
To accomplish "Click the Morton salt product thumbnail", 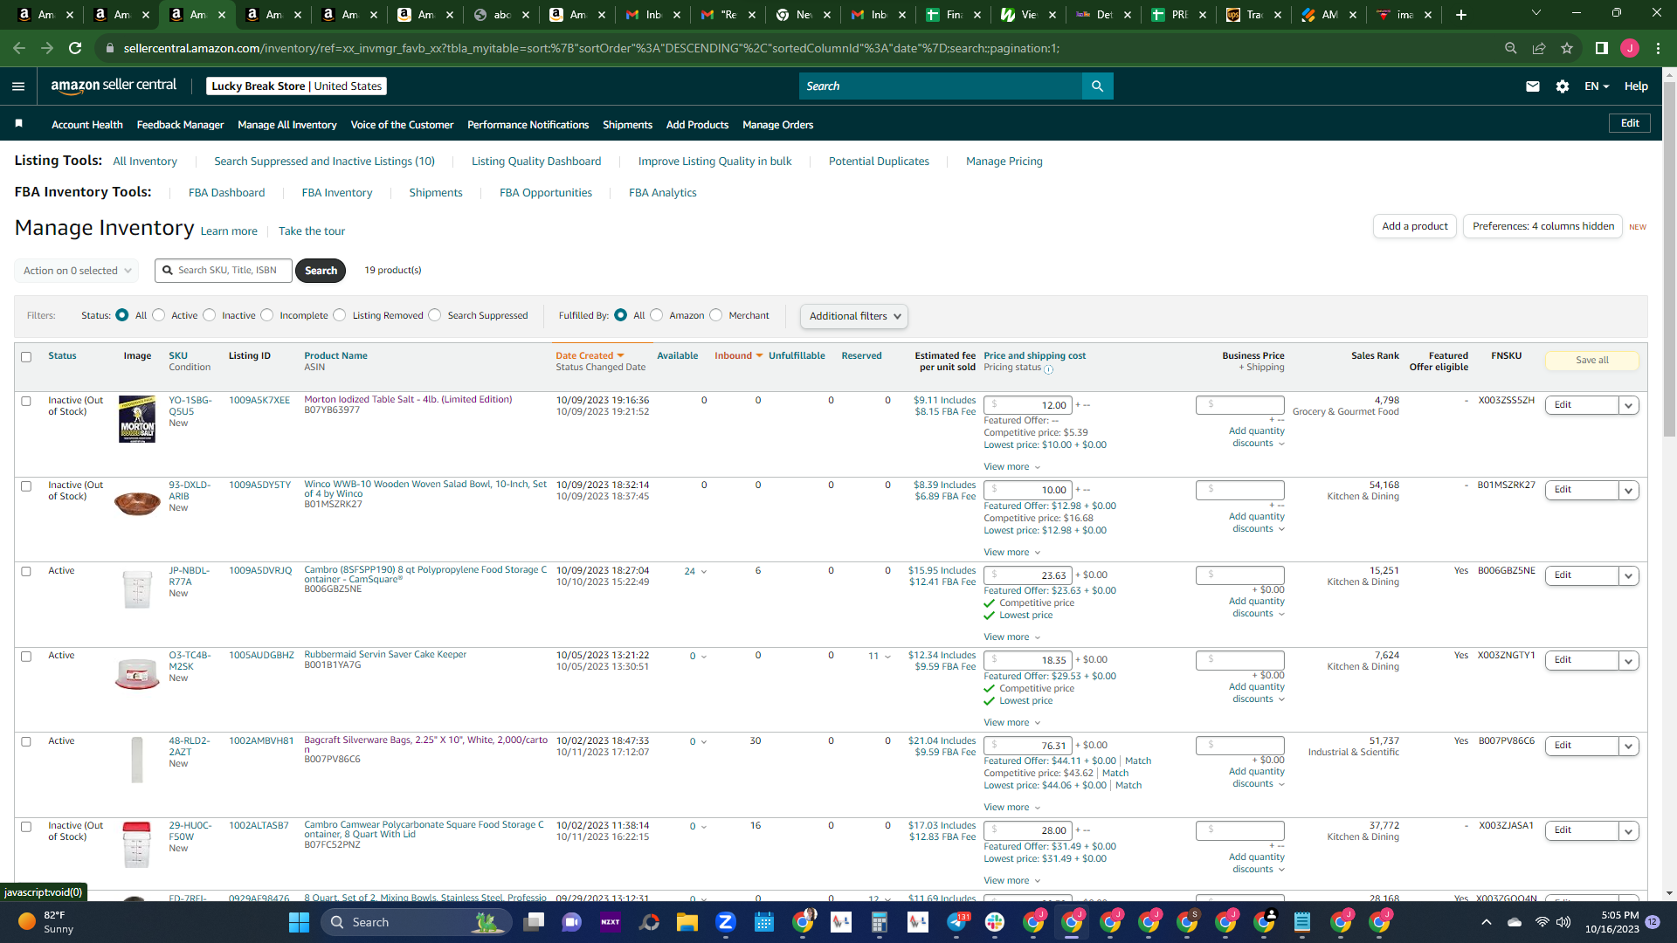I will coord(137,420).
